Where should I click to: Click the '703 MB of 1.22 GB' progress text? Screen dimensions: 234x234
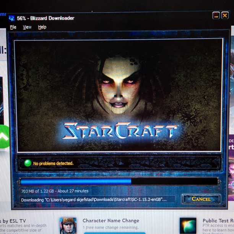pos(37,191)
